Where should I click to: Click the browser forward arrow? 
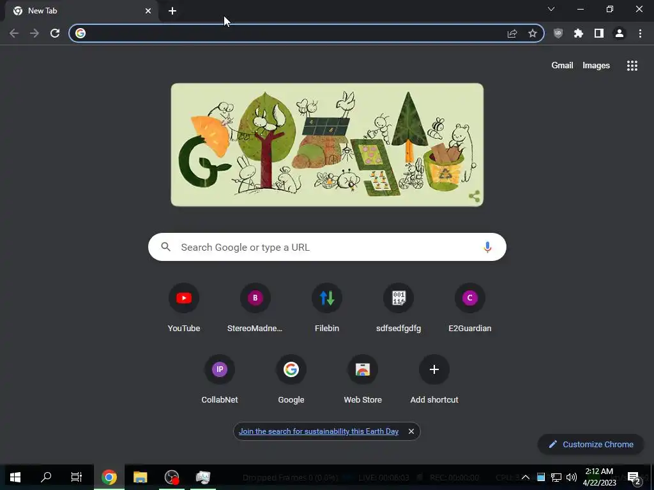(34, 33)
